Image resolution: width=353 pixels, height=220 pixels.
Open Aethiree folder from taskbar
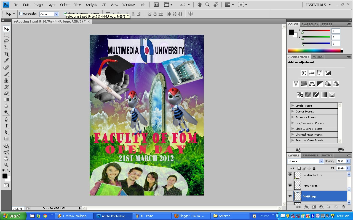click(230, 216)
